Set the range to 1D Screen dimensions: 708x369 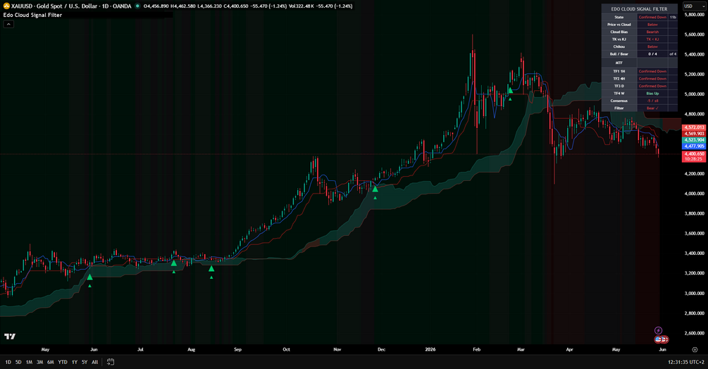tap(8, 362)
